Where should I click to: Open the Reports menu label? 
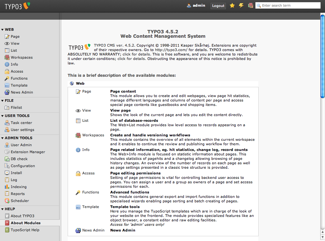coord(18,194)
